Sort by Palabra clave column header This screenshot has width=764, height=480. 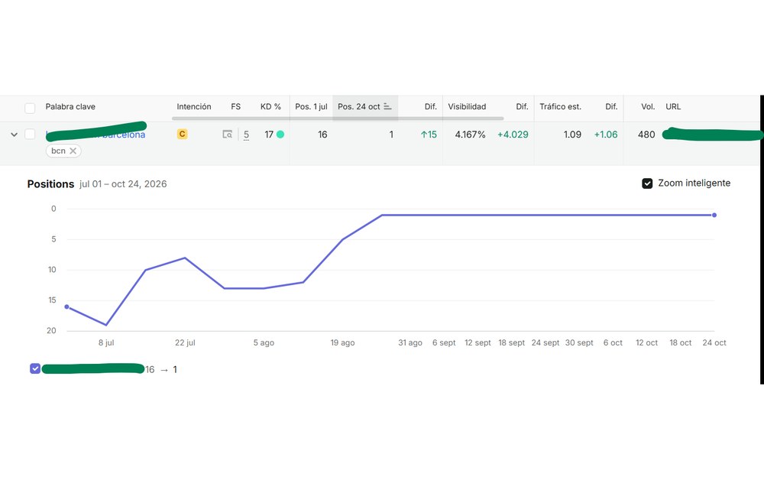[70, 107]
